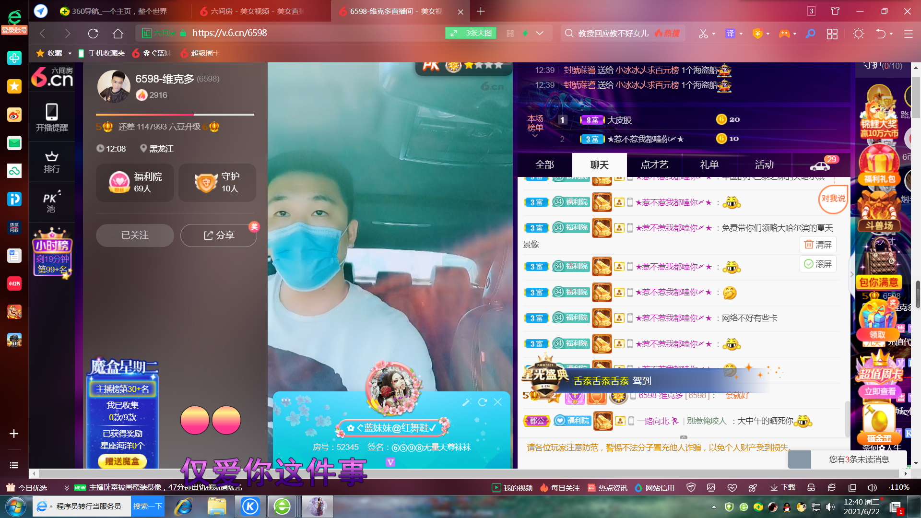This screenshot has height=518, width=921.
Task: Open the extensions grid toolbar icon
Action: [832, 34]
